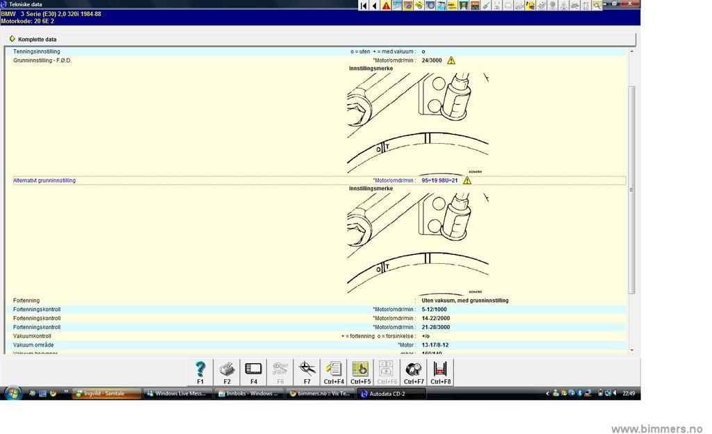Switch to Windows Live Messenger taskbar window
The image size is (712, 434).
[x=177, y=394]
